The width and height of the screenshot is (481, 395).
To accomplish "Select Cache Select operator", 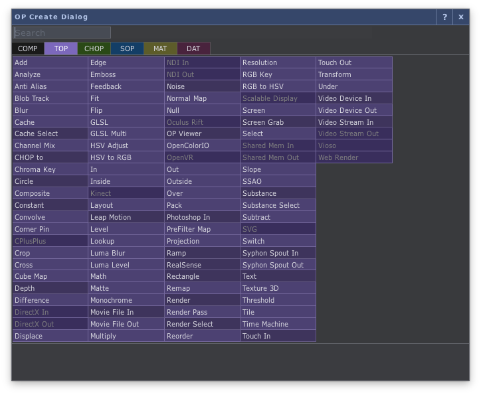I will pyautogui.click(x=50, y=133).
